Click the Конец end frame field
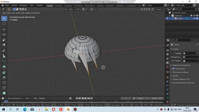The height and width of the screenshot is (112, 199). [x=157, y=98]
